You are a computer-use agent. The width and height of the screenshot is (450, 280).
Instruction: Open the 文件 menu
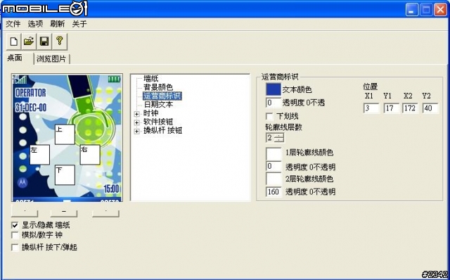13,24
